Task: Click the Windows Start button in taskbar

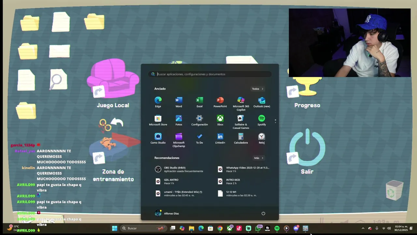Action: (115, 228)
